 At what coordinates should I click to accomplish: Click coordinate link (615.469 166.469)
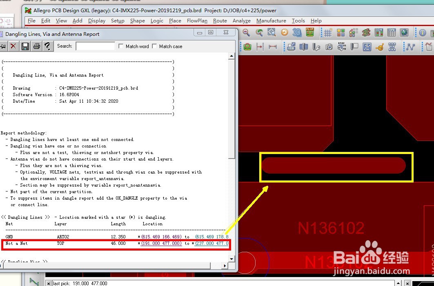click(161, 237)
